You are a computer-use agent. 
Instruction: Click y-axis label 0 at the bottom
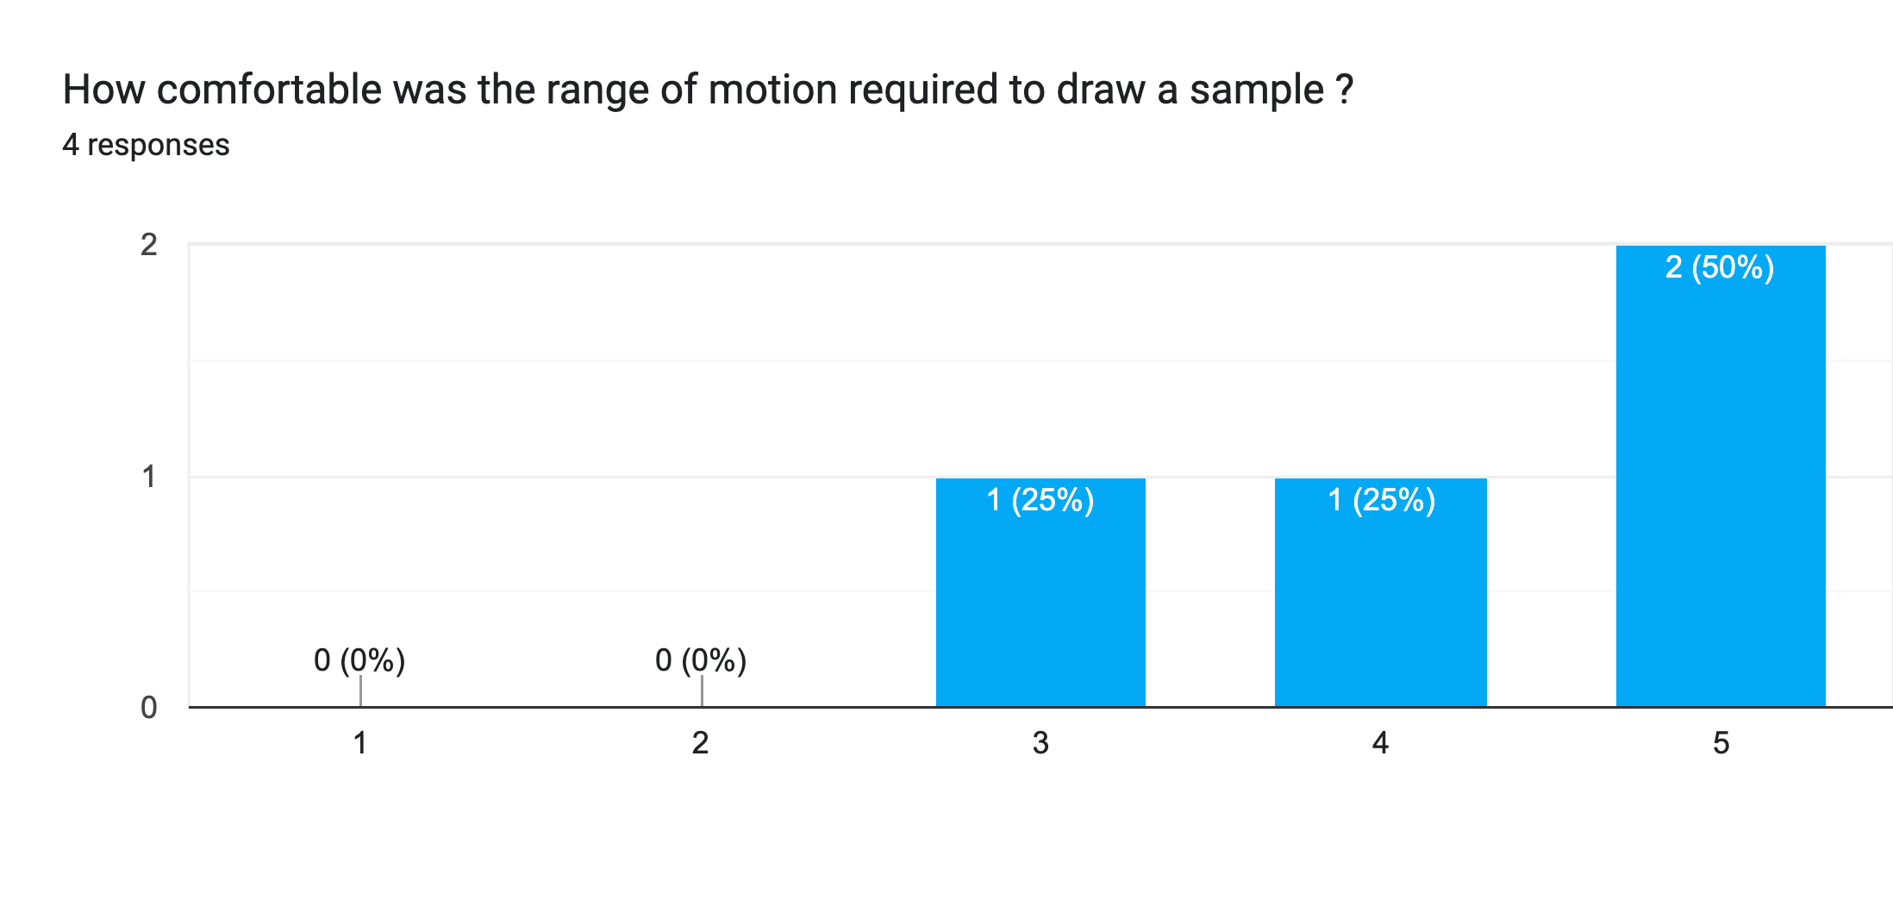(x=149, y=708)
